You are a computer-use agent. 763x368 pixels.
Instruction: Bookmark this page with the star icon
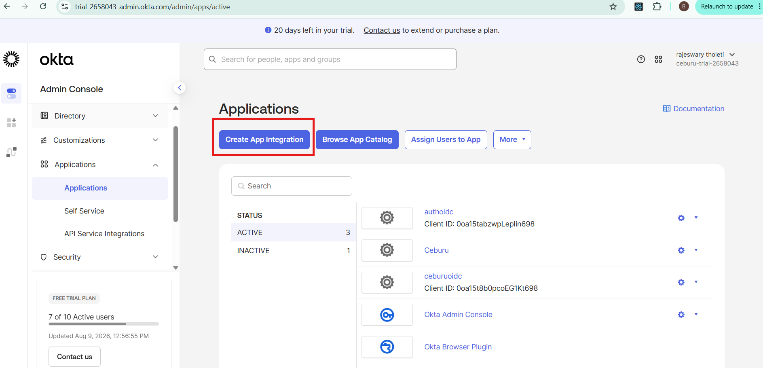[x=613, y=6]
